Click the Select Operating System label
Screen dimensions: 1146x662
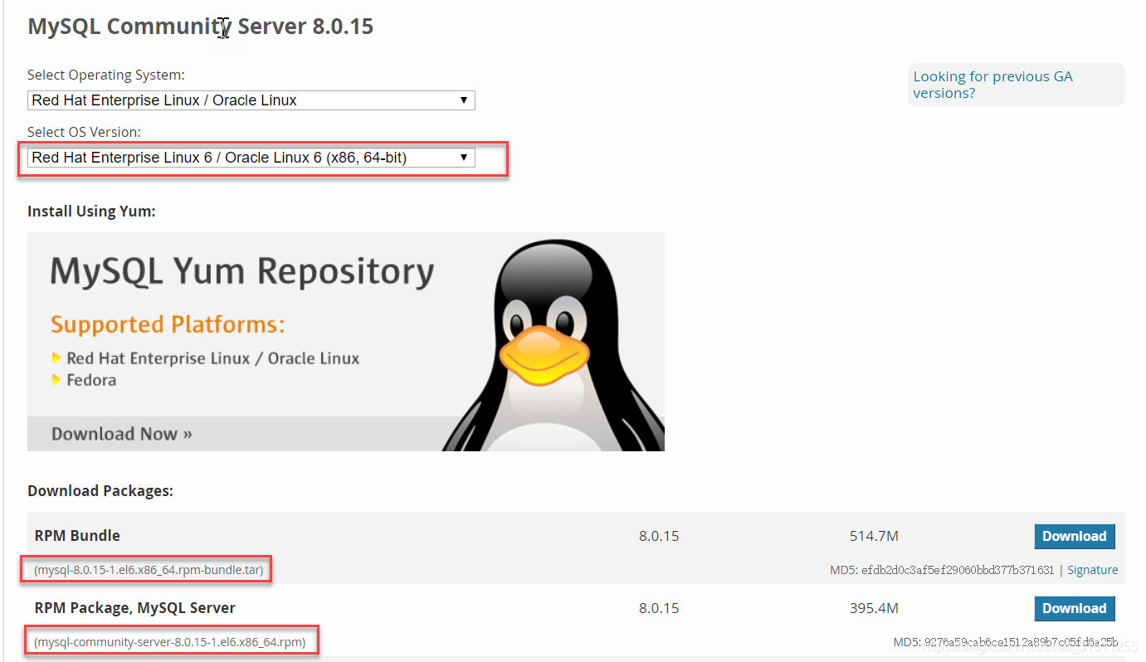coord(105,75)
